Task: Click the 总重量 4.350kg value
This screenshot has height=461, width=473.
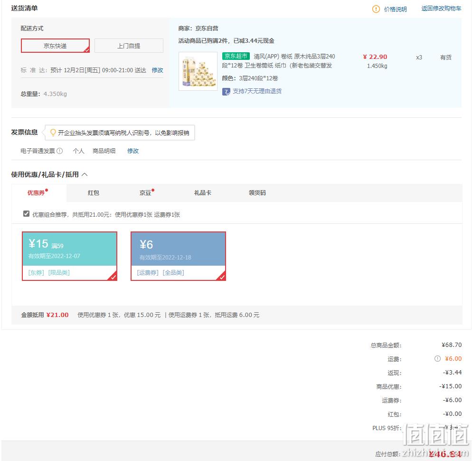Action: pos(55,94)
